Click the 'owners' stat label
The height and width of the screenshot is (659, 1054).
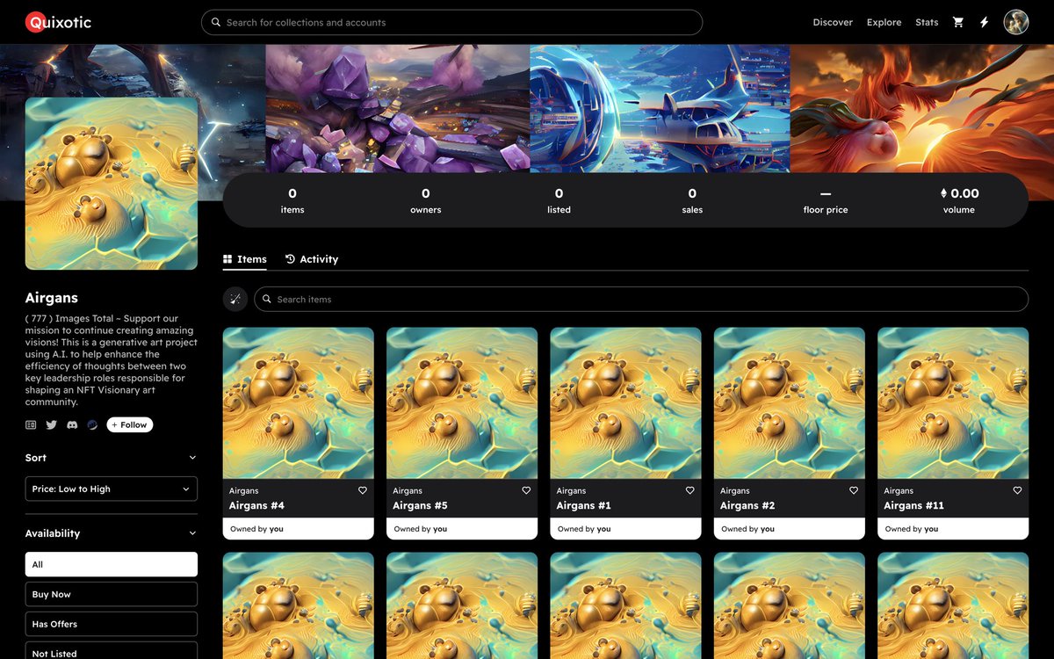(426, 210)
